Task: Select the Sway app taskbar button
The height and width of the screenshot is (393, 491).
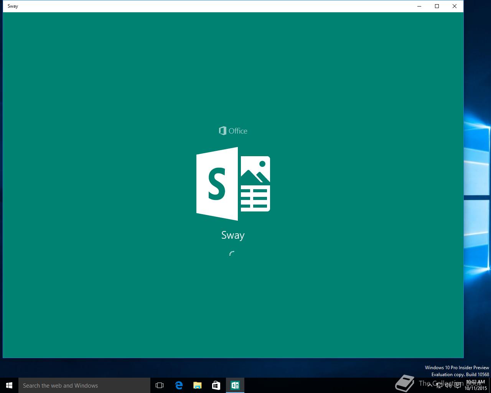Action: [235, 385]
